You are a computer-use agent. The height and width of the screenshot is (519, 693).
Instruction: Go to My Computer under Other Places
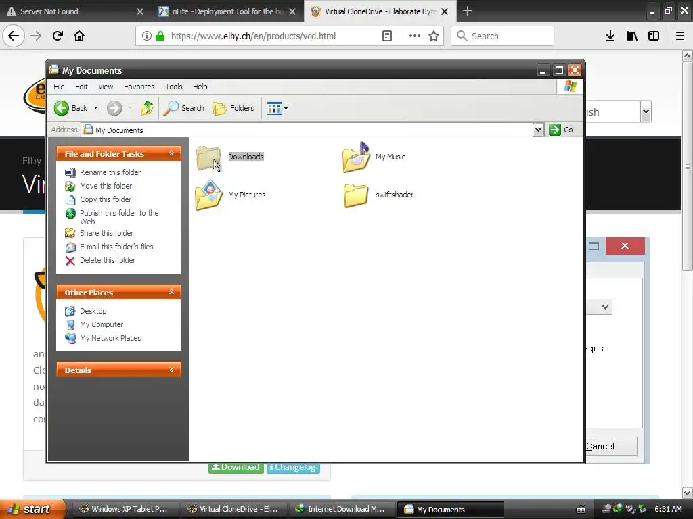(102, 324)
